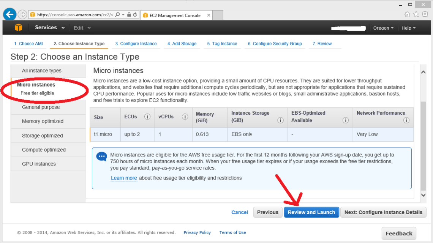Click the Learn more link
The width and height of the screenshot is (433, 243).
pos(124,178)
